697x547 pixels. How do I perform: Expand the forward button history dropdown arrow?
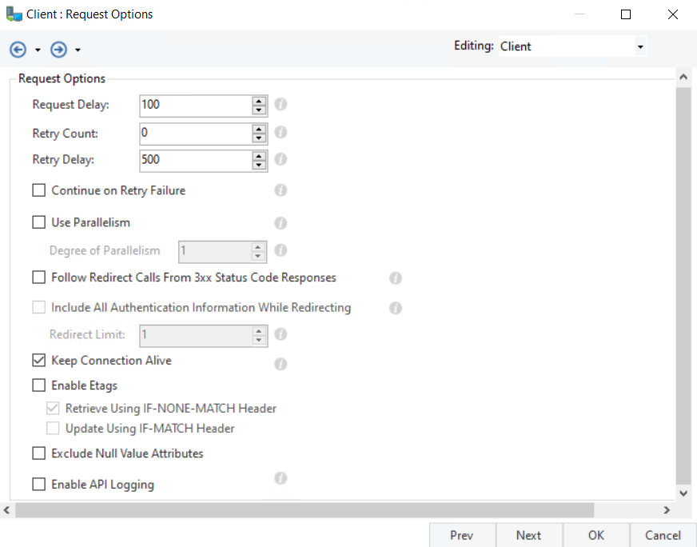78,50
